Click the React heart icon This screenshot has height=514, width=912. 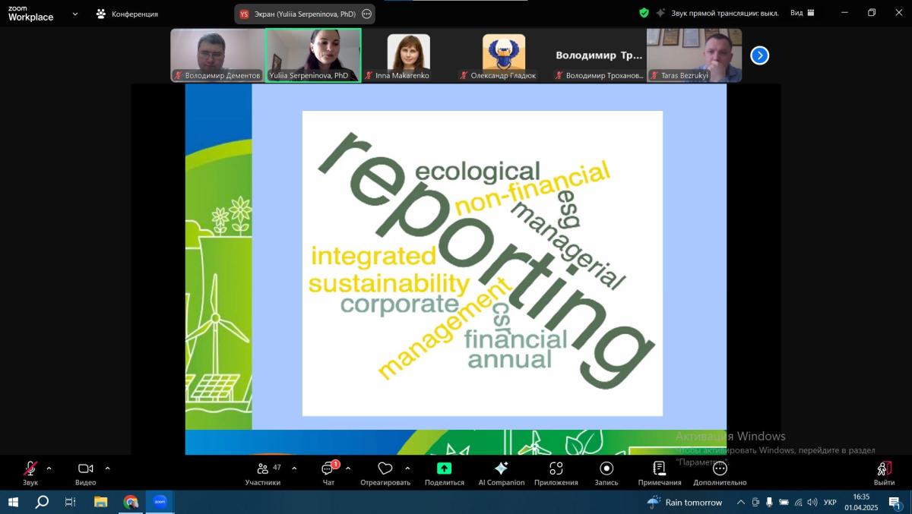385,468
